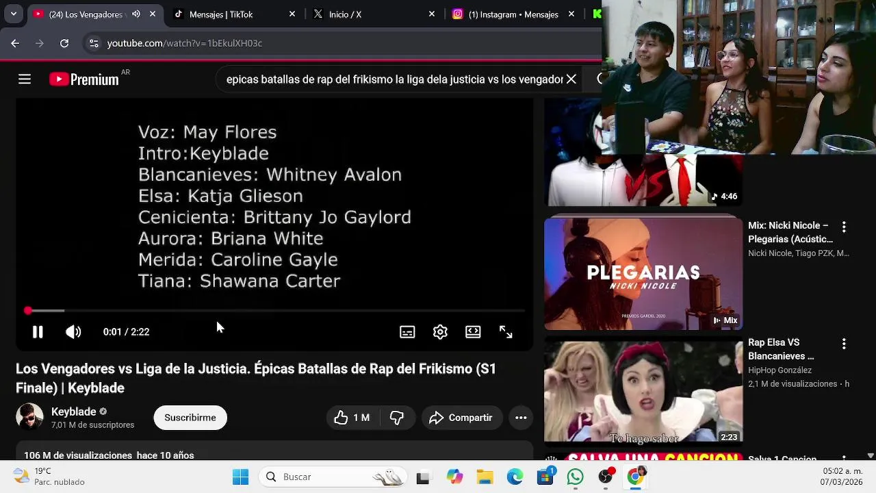
Task: Toggle subtitles in the video player
Action: (x=407, y=332)
